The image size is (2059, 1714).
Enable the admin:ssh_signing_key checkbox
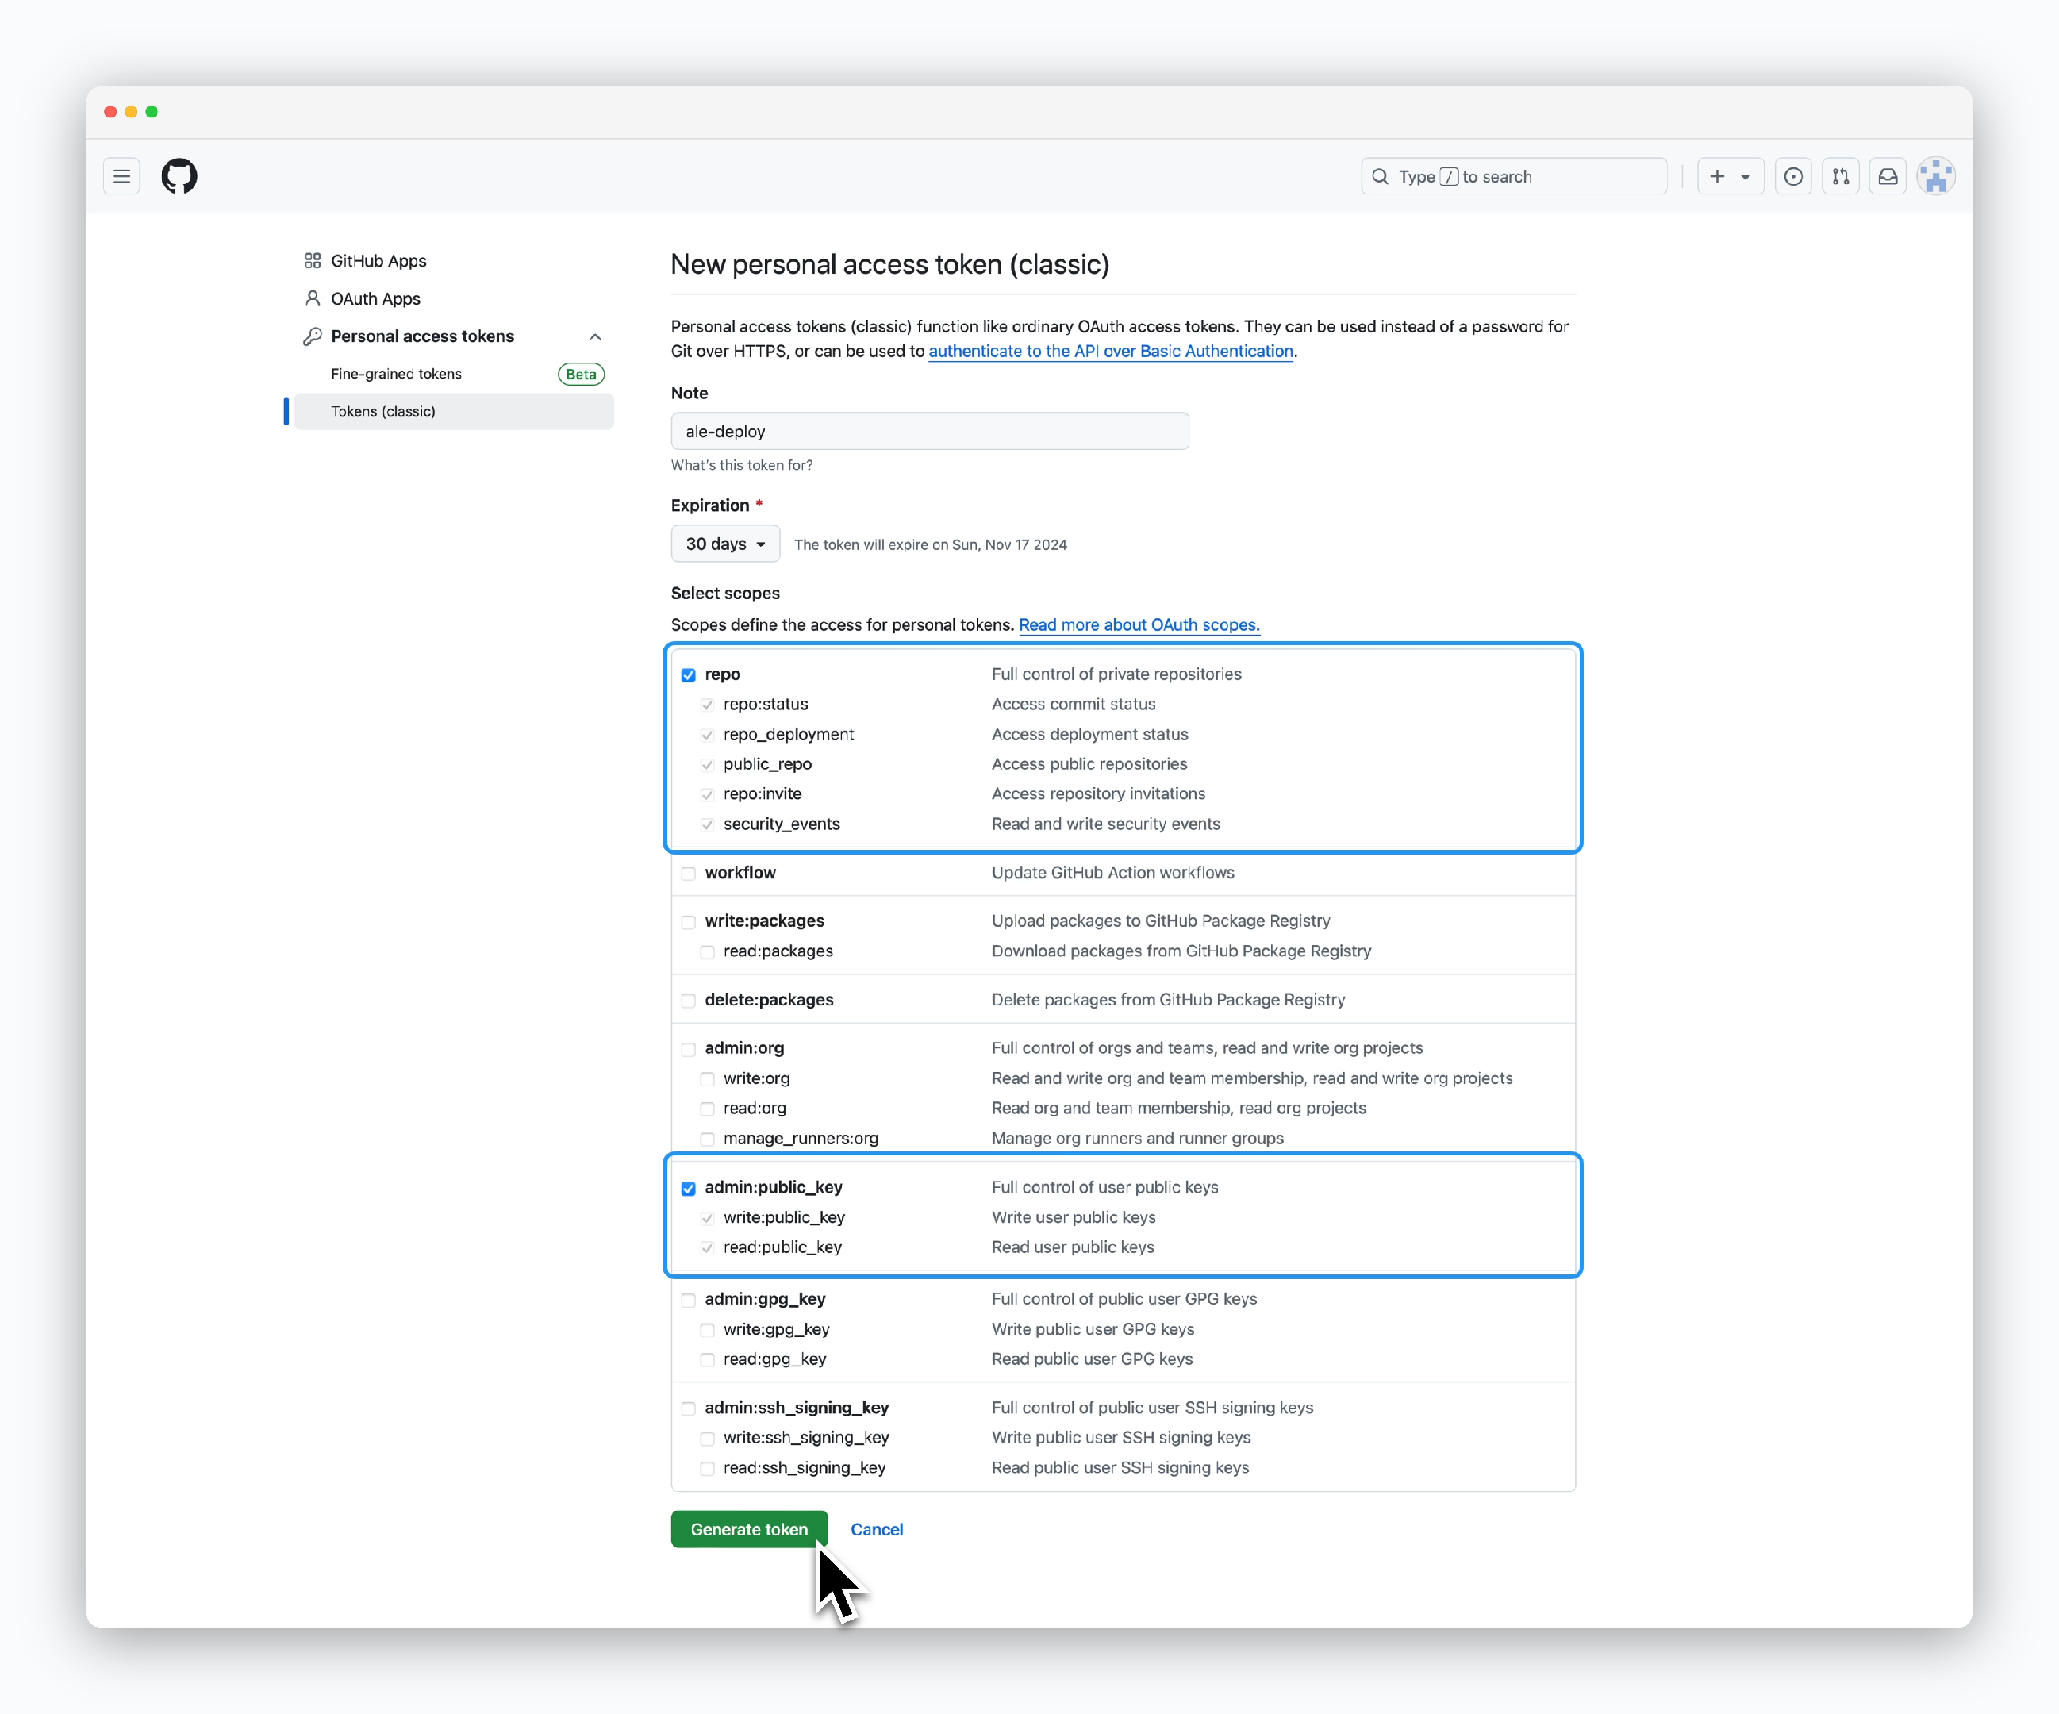pyautogui.click(x=688, y=1408)
